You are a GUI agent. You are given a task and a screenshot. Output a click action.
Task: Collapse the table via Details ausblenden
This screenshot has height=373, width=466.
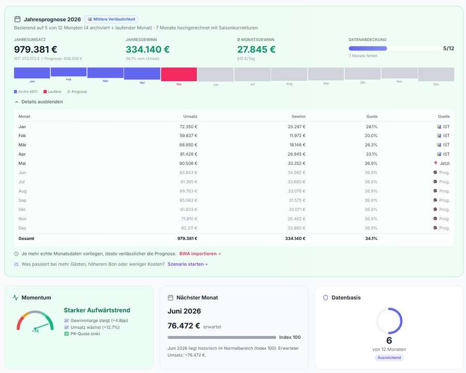(x=39, y=101)
